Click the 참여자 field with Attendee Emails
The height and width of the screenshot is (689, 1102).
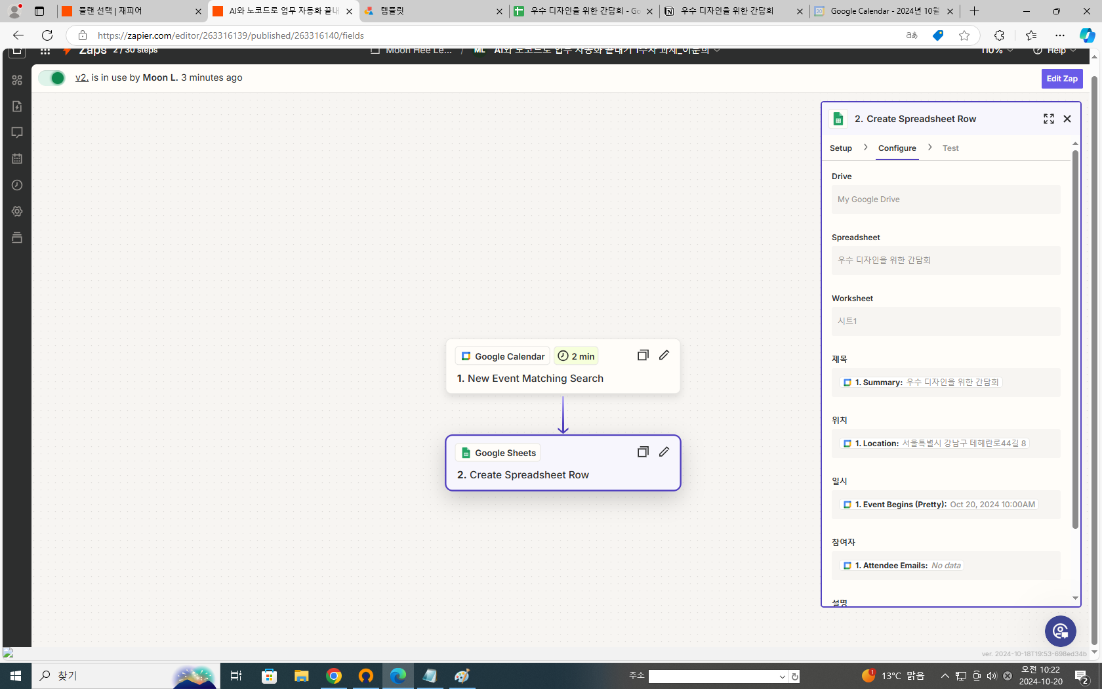tap(946, 566)
